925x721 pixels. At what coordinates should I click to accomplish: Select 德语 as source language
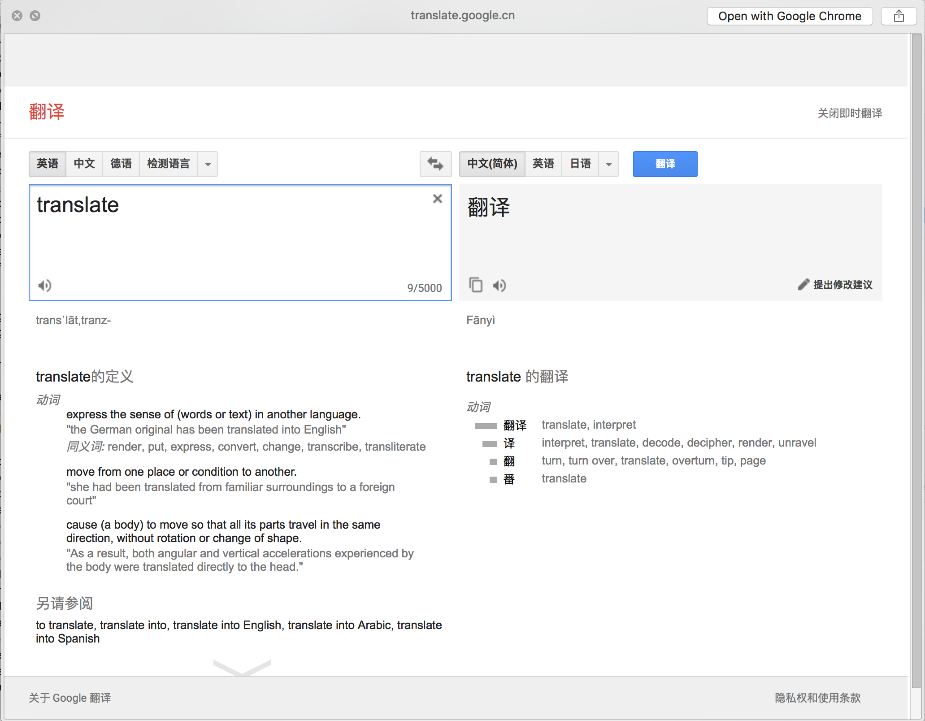pyautogui.click(x=121, y=164)
